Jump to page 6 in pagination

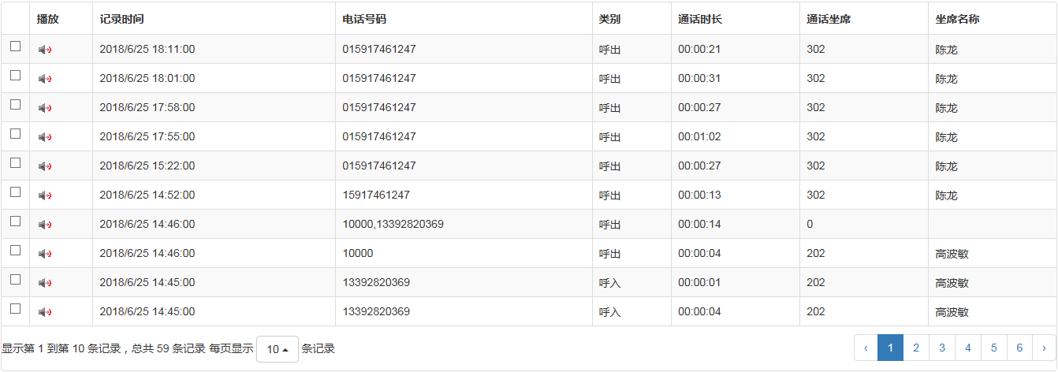point(1019,348)
